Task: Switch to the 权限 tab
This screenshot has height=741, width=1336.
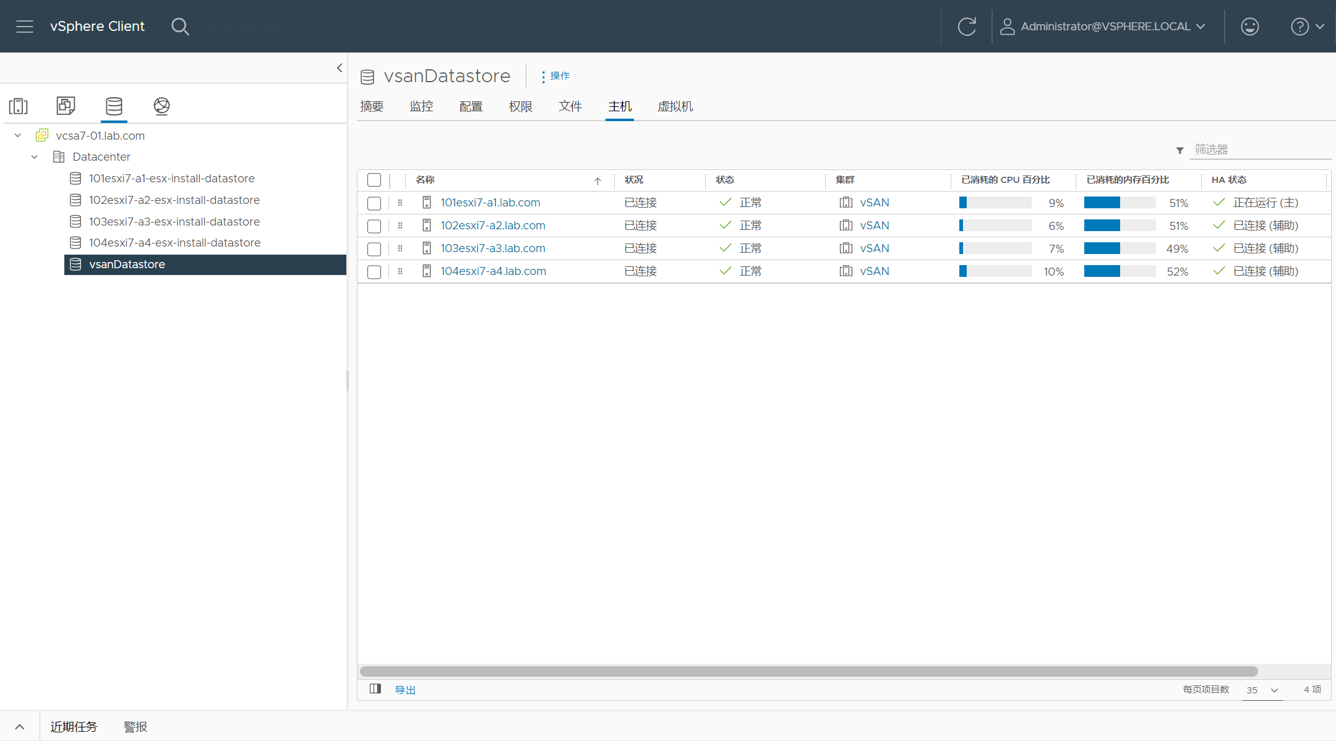Action: click(520, 106)
